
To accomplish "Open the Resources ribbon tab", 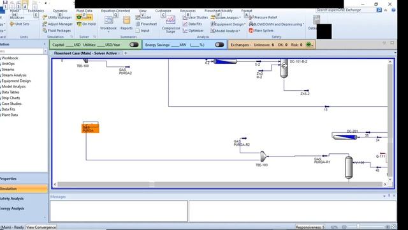I will click(x=187, y=11).
